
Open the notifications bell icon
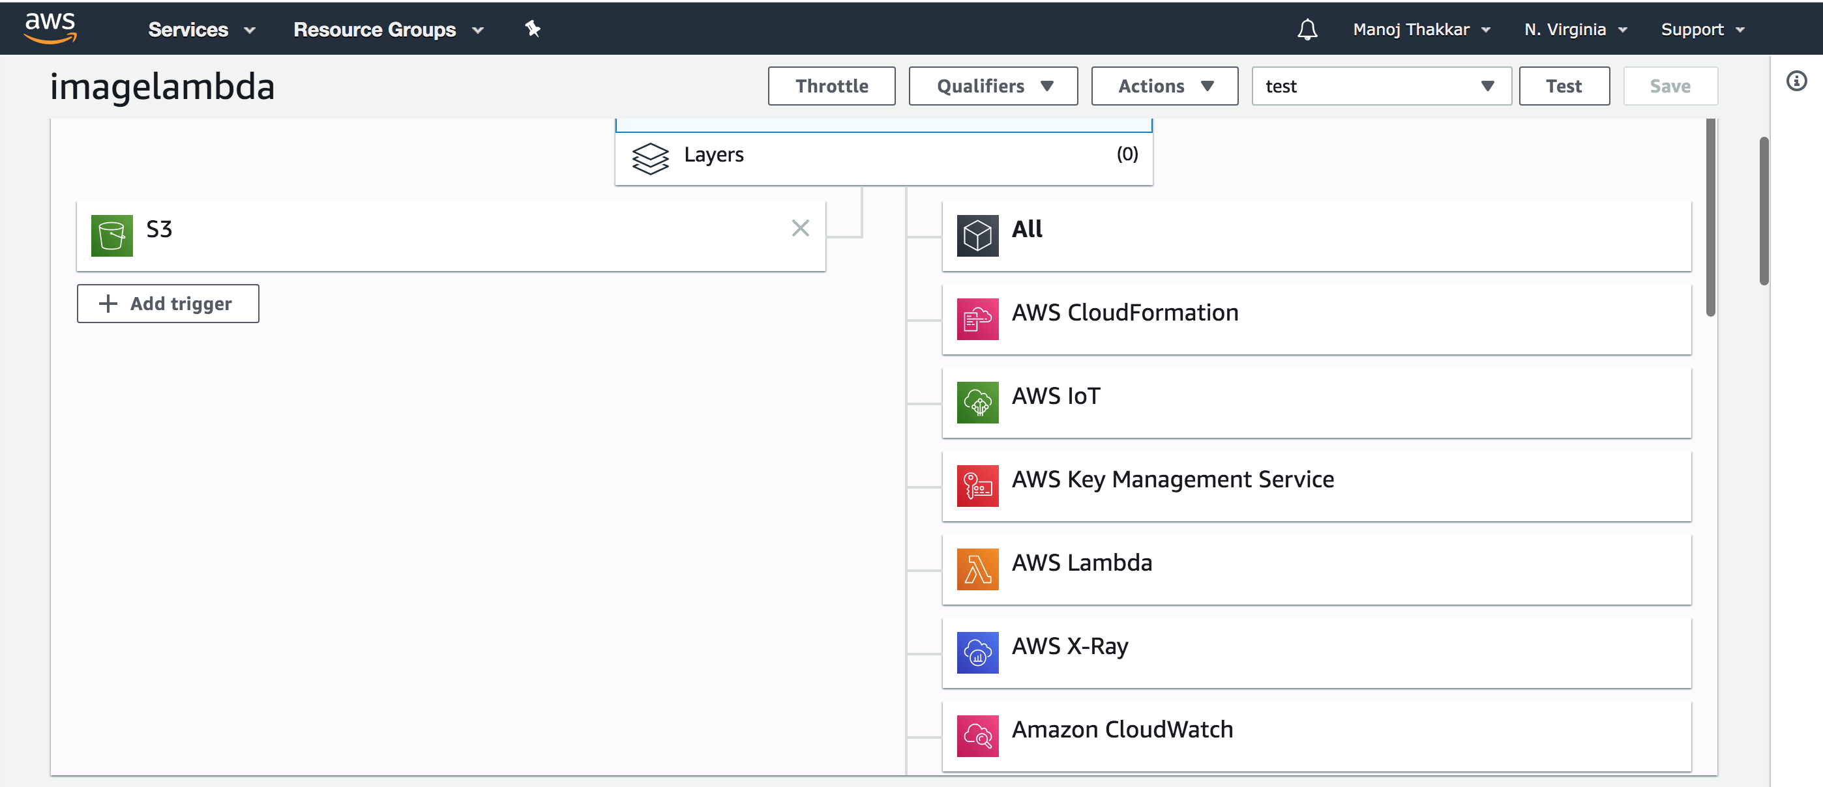[x=1307, y=29]
